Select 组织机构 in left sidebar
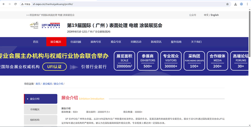251x127 pixels. pyautogui.click(x=35, y=120)
